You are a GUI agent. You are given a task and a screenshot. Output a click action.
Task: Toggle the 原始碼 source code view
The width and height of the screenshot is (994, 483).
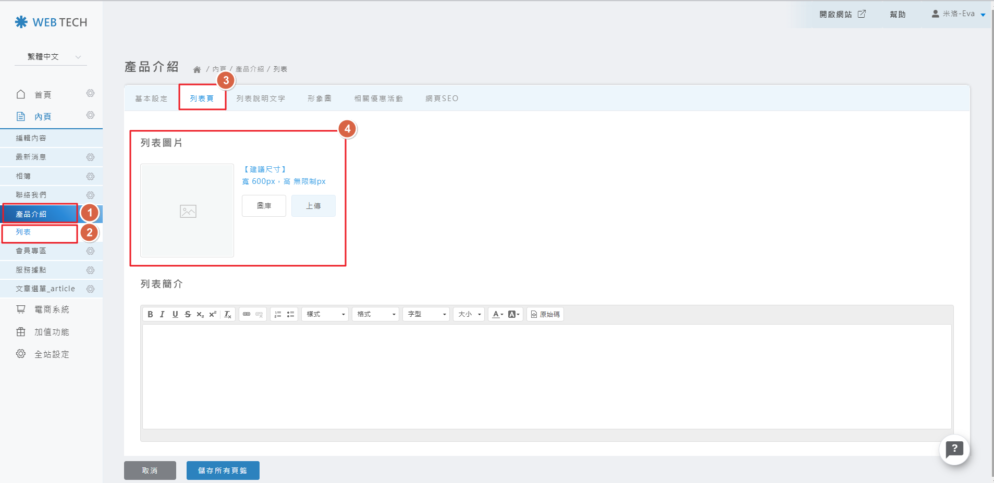[545, 314]
